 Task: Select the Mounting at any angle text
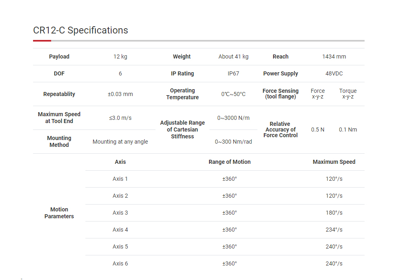coord(120,142)
